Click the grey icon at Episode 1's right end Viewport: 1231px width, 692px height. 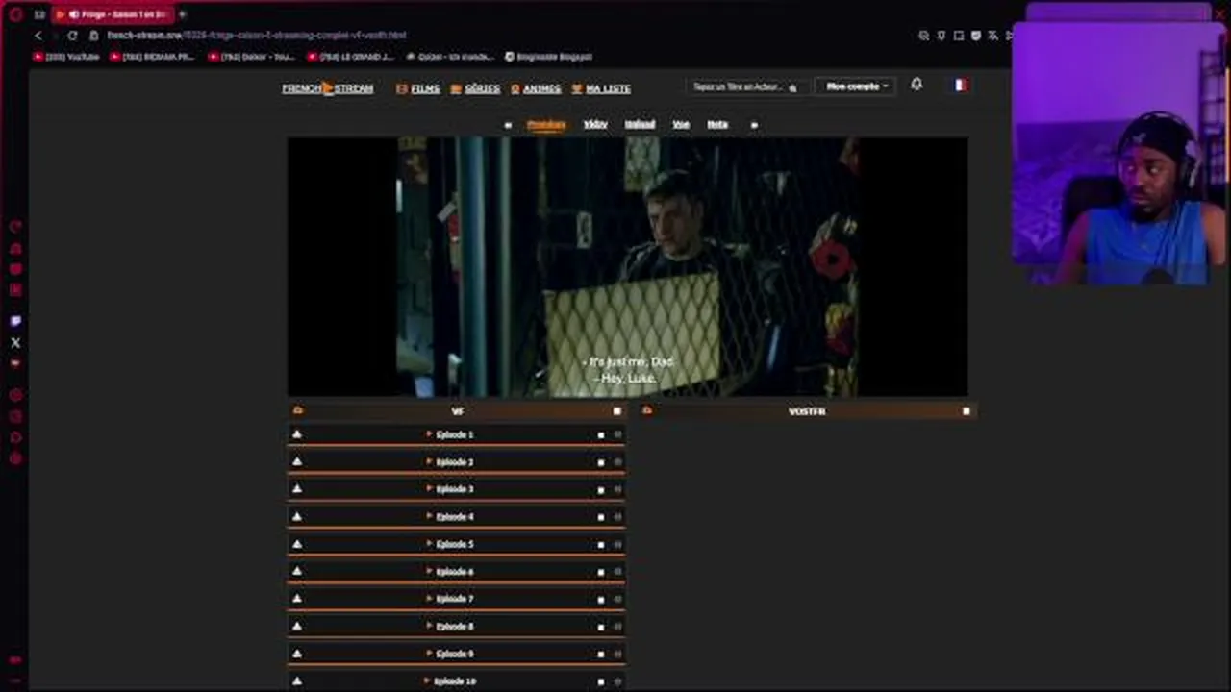point(617,435)
